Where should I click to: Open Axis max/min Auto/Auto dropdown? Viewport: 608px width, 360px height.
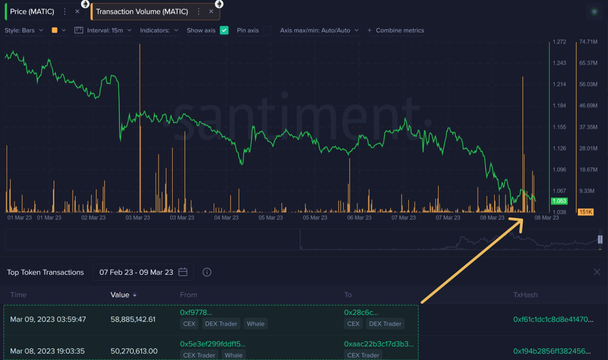tap(319, 30)
